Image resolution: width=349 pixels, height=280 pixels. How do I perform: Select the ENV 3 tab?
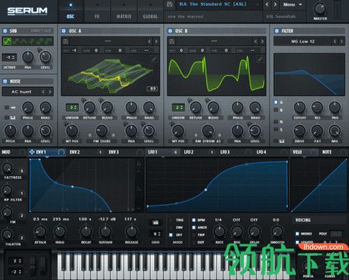[x=114, y=152]
